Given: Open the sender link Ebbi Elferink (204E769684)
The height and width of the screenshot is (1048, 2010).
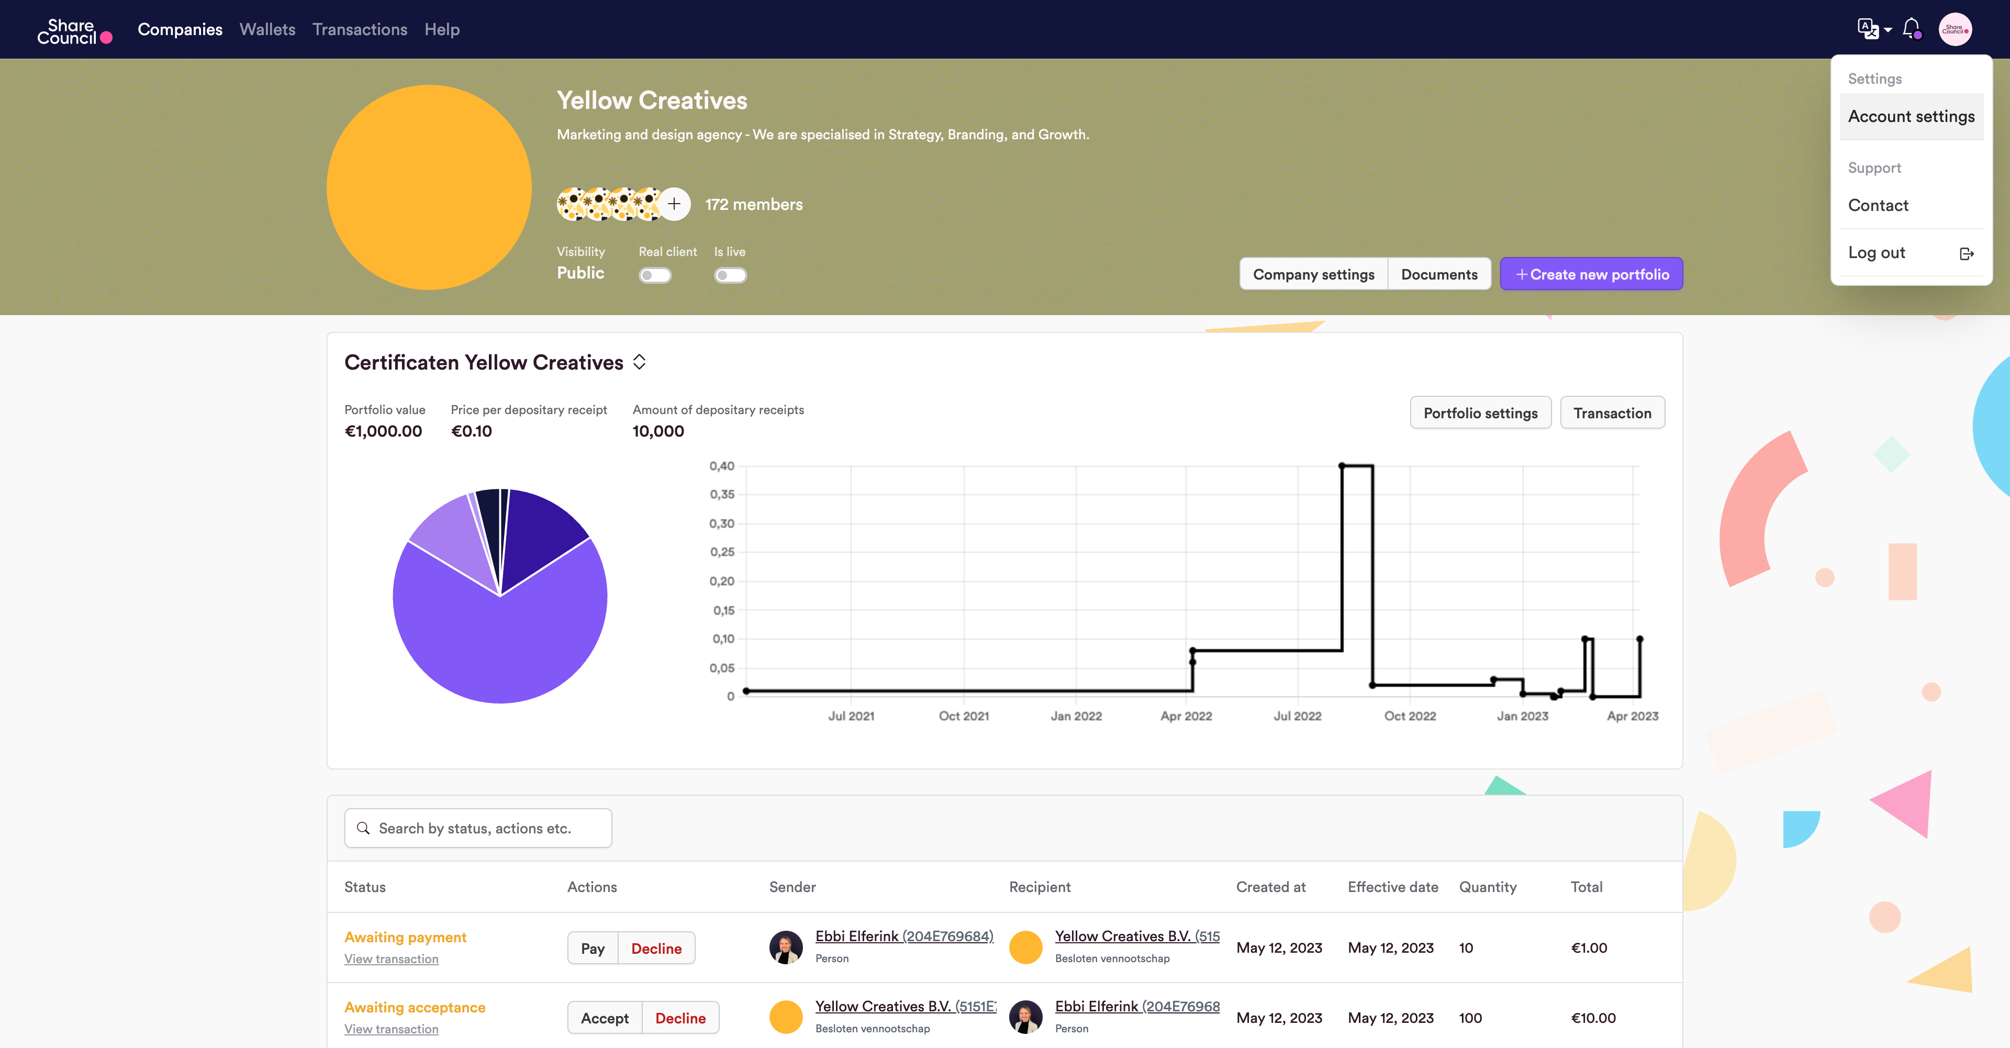Looking at the screenshot, I should tap(904, 935).
